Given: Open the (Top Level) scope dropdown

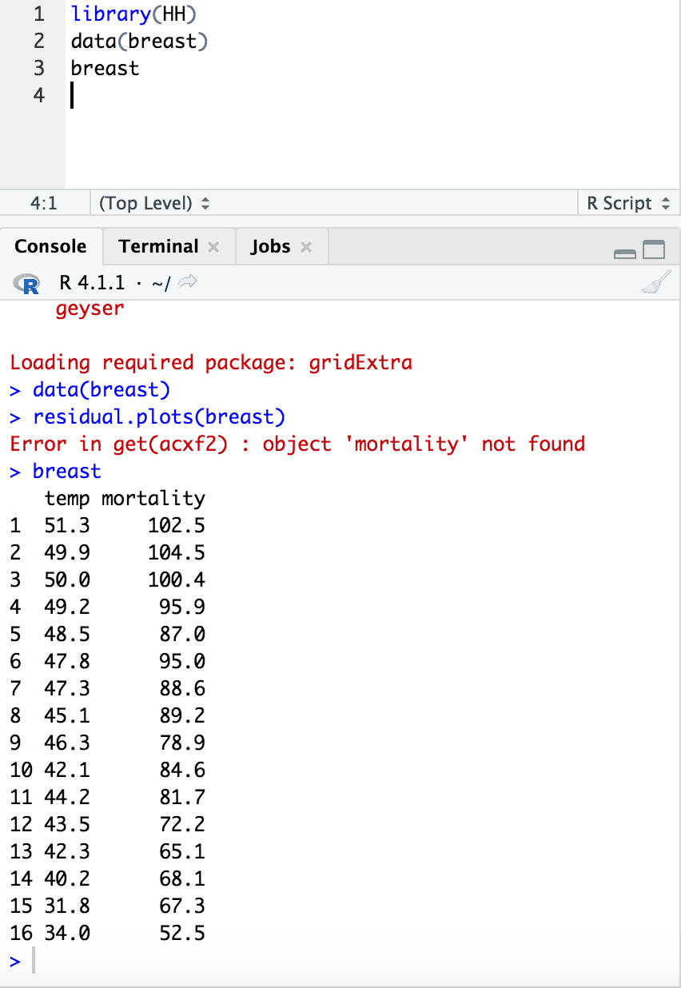Looking at the screenshot, I should click(154, 203).
